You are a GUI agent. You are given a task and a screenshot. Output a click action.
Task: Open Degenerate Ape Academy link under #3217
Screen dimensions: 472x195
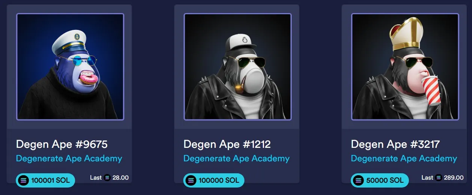404,159
